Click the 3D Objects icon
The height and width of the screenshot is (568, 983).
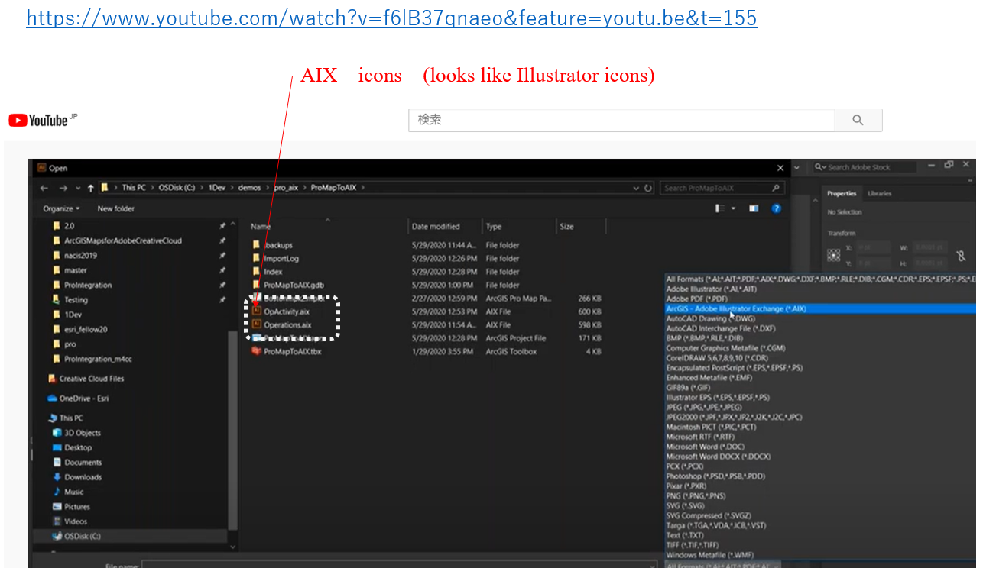(x=57, y=433)
